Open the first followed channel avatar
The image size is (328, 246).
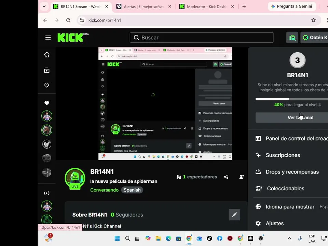pos(47,116)
